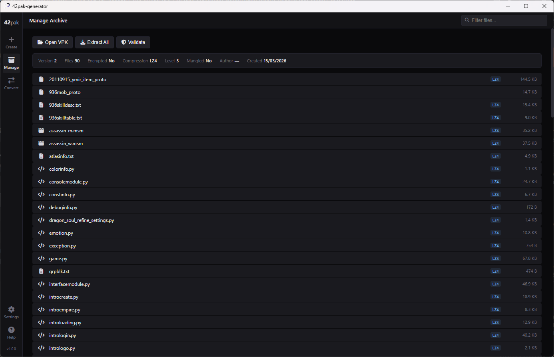Select emotion.py file name
Viewport: 554px width, 357px height.
61,233
